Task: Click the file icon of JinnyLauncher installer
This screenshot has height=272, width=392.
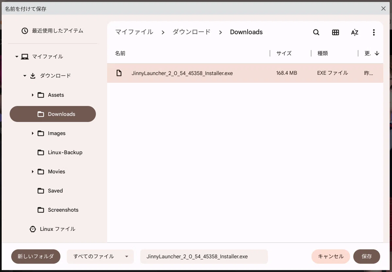Action: (119, 73)
